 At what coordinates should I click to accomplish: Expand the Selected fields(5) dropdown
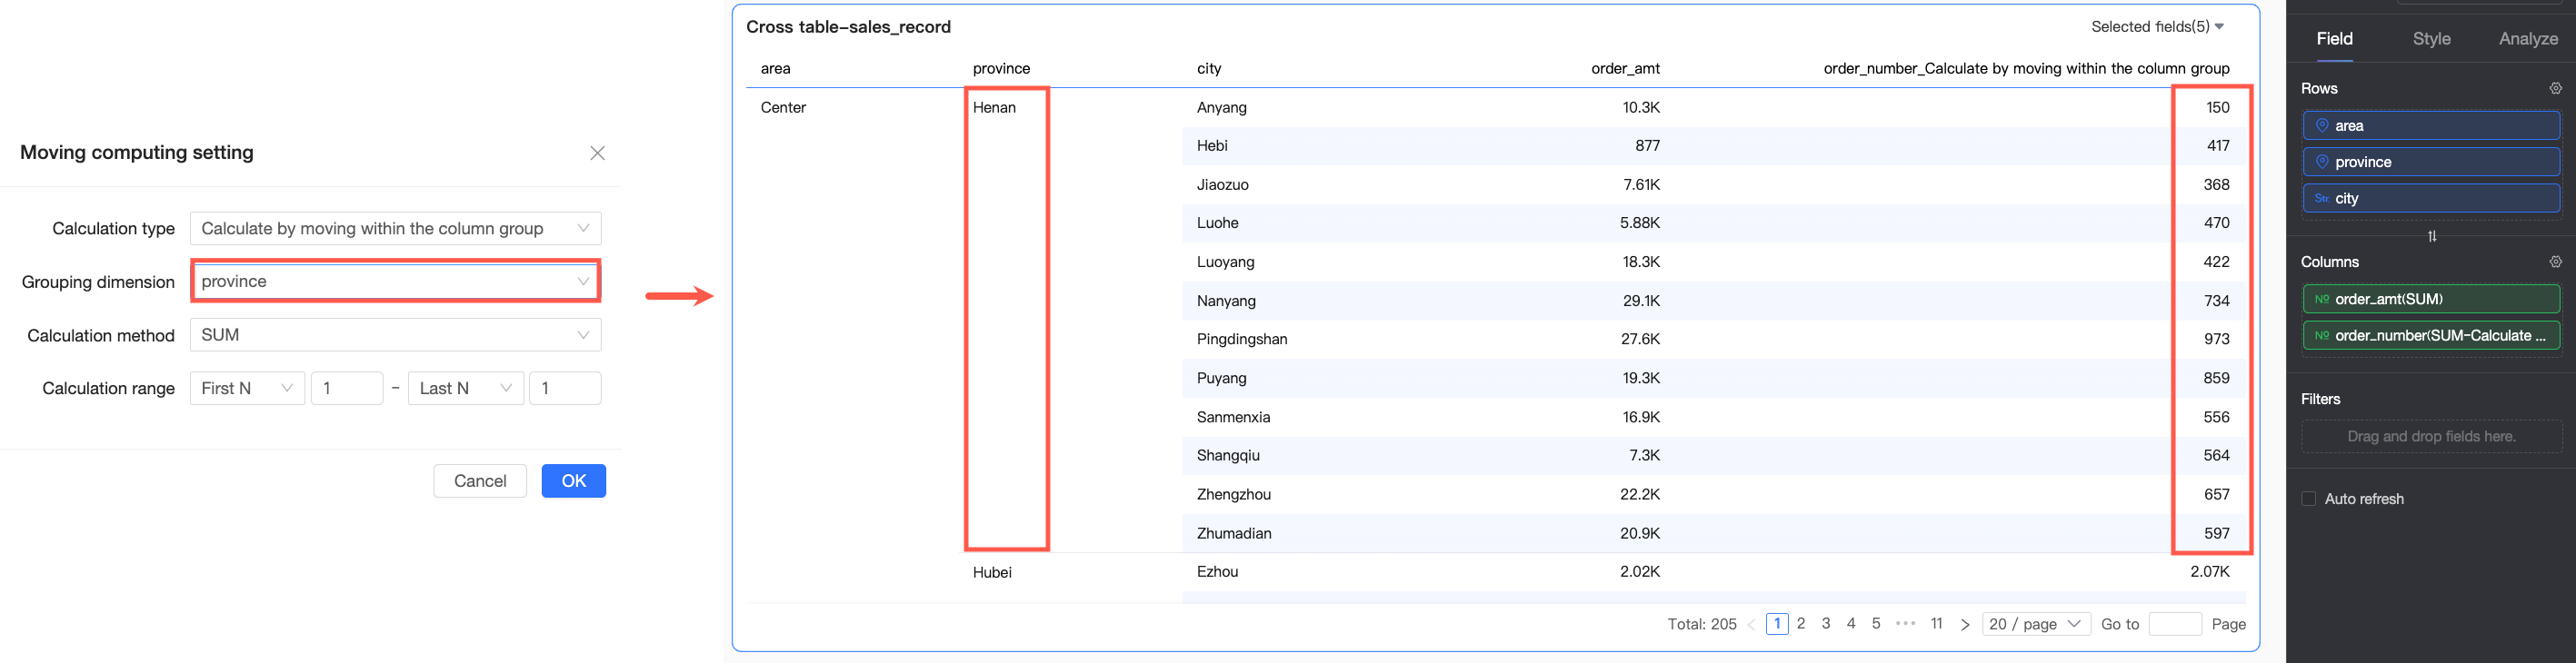(x=2158, y=27)
